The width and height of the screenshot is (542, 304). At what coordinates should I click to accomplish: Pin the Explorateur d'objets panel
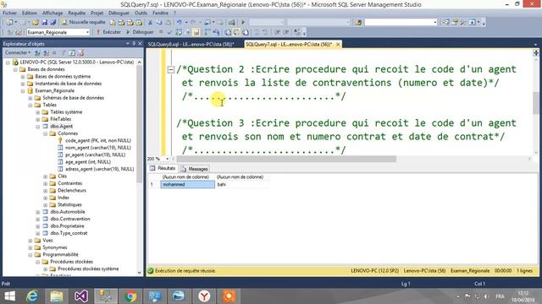(134, 43)
